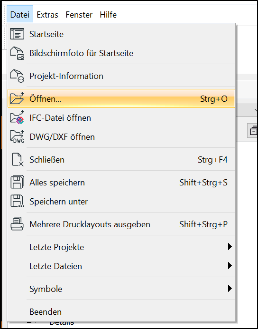This screenshot has height=329, width=258.
Task: Click the DWG folder icon
Action: pos(17,136)
